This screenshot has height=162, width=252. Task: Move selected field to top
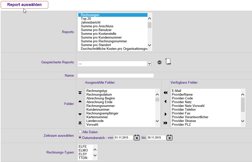click(x=80, y=93)
